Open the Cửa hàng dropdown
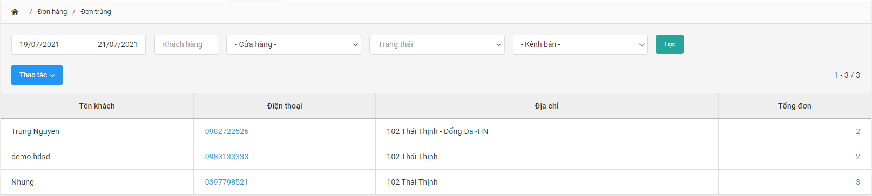Screen dimensions: 872x196 (294, 44)
